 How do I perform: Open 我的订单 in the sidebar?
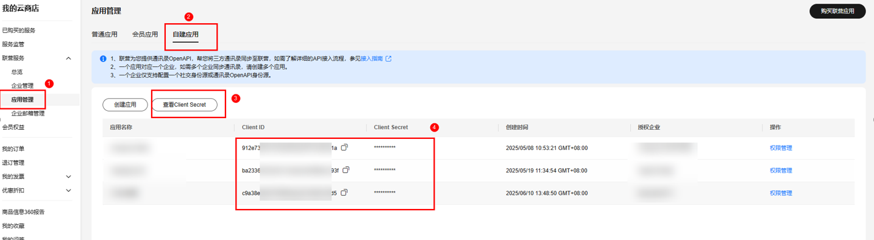coord(13,149)
